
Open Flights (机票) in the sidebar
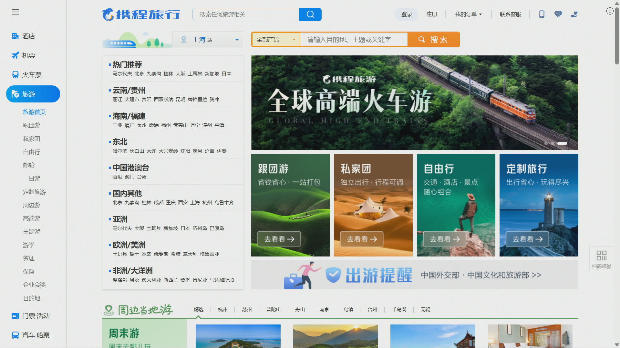tap(24, 55)
